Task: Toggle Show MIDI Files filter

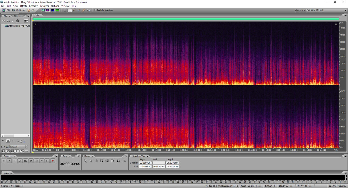Action: (17, 151)
